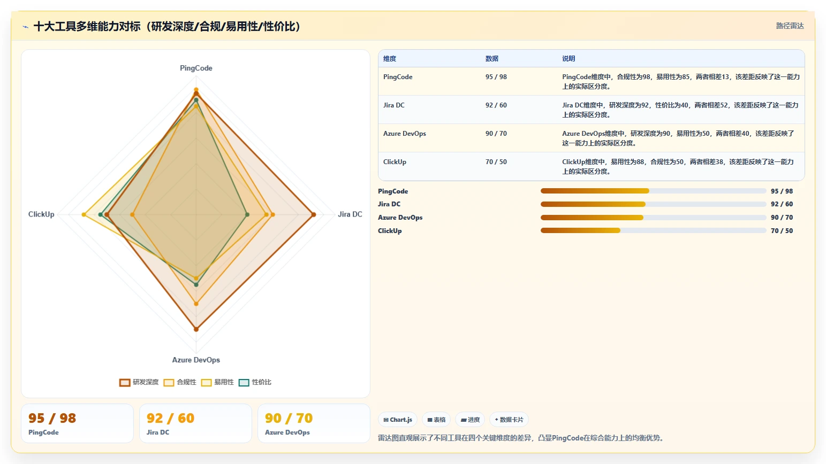
Task: Click the ClickUp description text in table
Action: (678, 167)
